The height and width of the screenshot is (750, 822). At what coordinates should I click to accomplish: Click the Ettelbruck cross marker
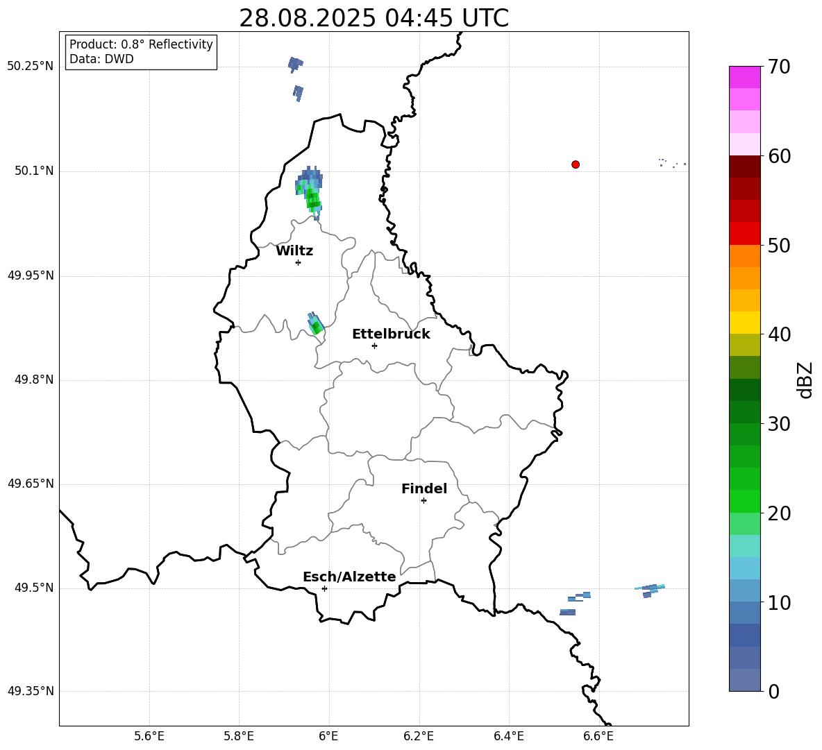point(374,346)
